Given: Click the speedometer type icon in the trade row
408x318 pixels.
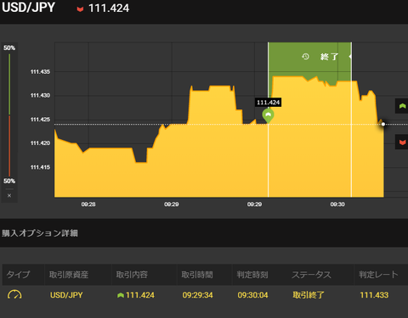Looking at the screenshot, I should [x=14, y=295].
